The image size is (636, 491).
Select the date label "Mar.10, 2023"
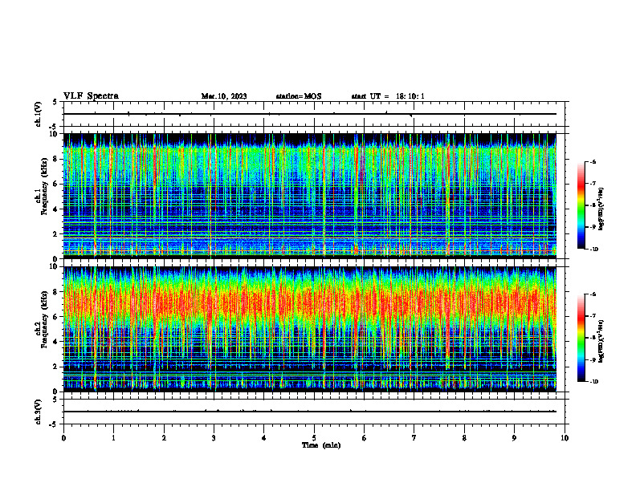[224, 96]
